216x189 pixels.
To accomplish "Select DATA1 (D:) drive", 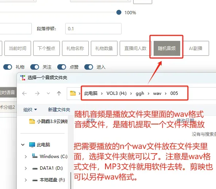I will pyautogui.click(x=51, y=168).
